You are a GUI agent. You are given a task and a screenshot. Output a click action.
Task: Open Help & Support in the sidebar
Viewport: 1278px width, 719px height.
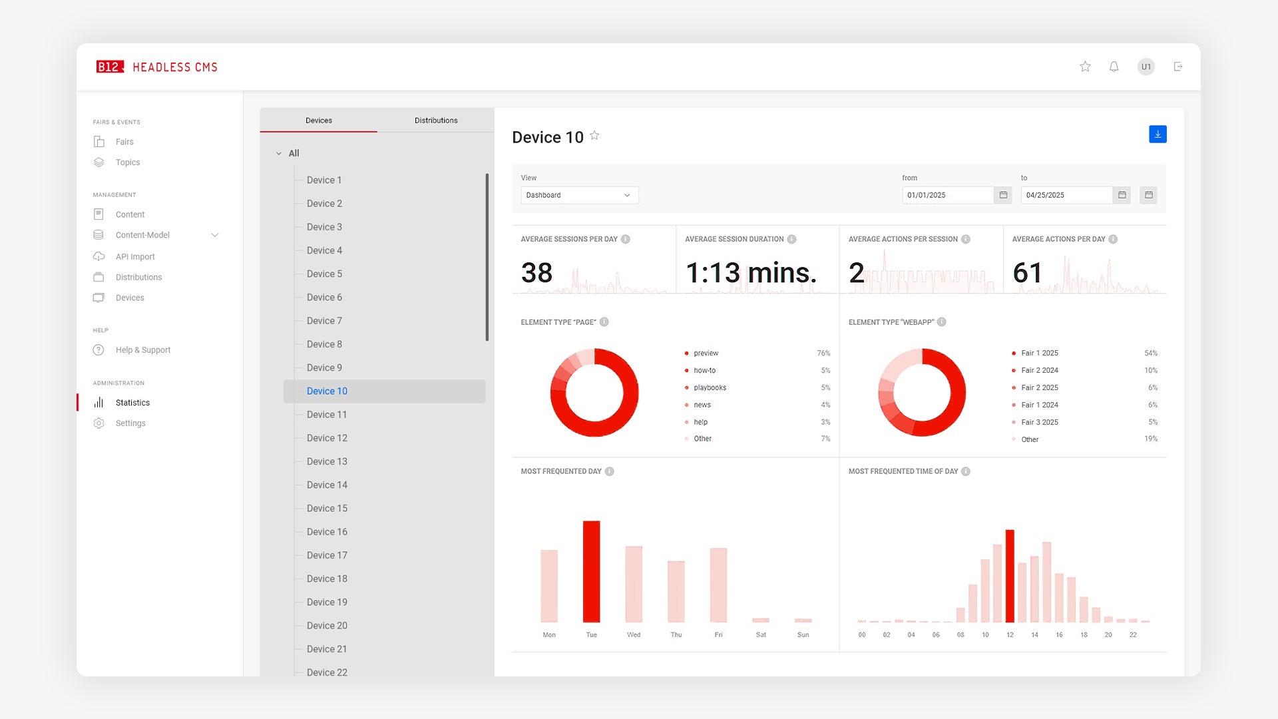tap(142, 350)
